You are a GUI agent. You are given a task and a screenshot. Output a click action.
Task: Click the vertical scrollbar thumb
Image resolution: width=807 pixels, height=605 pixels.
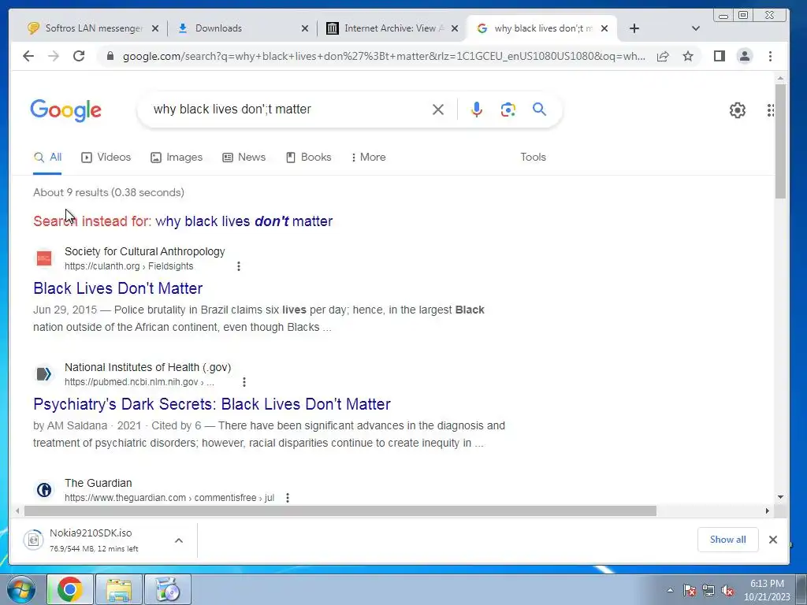click(781, 142)
